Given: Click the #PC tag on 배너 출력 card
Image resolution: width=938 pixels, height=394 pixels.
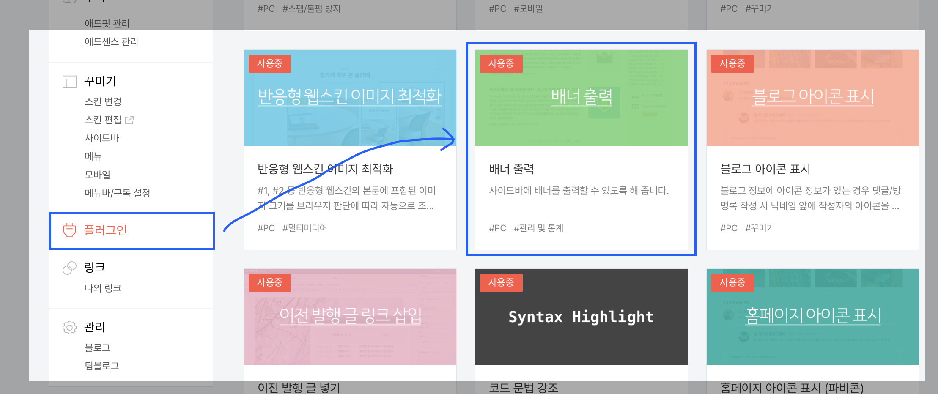Looking at the screenshot, I should pyautogui.click(x=497, y=228).
